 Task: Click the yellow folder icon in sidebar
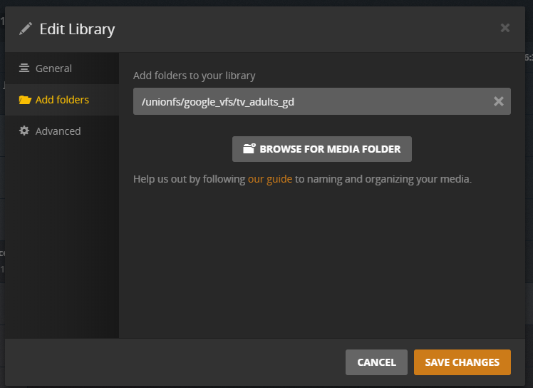point(25,100)
